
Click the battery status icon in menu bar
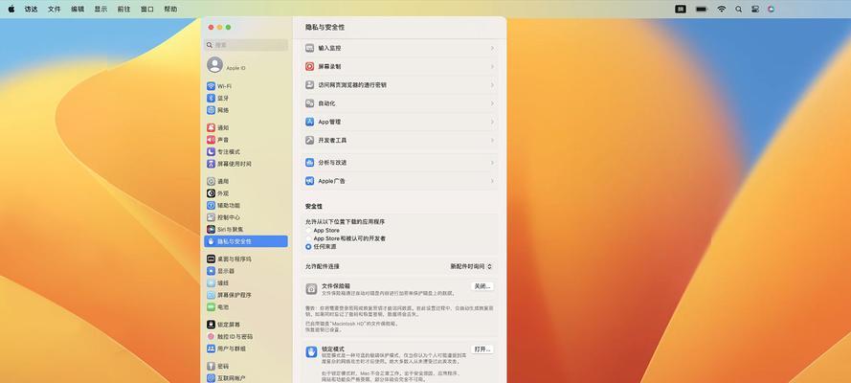[702, 10]
